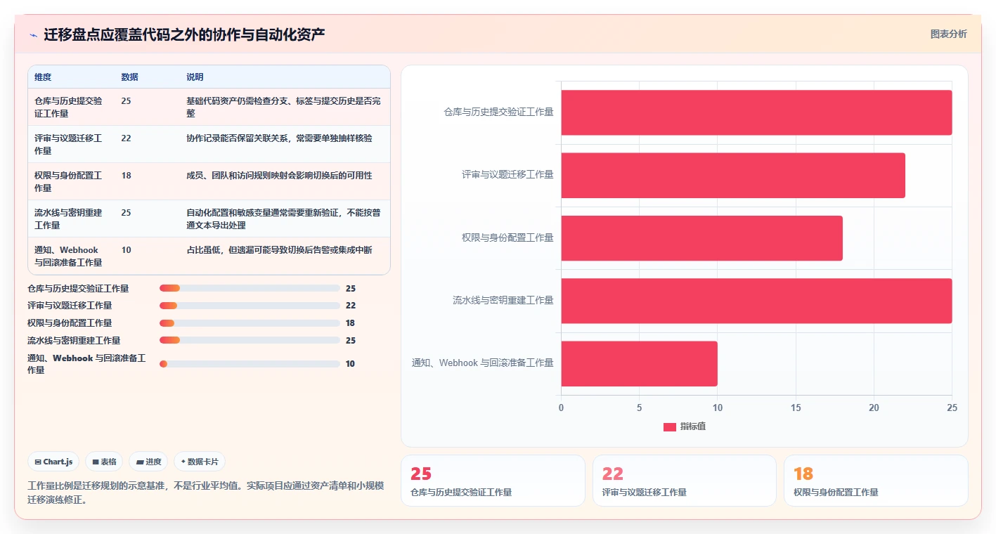Select the 进度 tag chip
The height and width of the screenshot is (534, 996).
tap(148, 462)
